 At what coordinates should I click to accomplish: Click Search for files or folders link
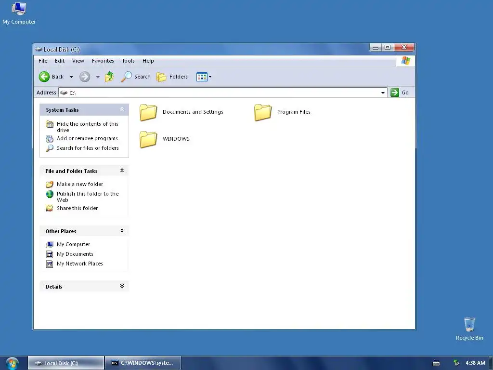point(88,148)
